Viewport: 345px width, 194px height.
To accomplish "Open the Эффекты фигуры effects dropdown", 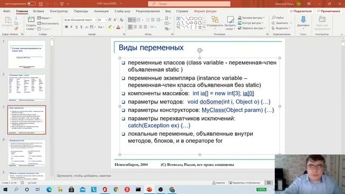I will [252, 28].
